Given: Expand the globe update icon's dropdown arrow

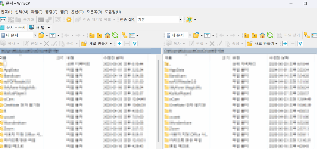Looking at the screenshot, I should (195, 20).
